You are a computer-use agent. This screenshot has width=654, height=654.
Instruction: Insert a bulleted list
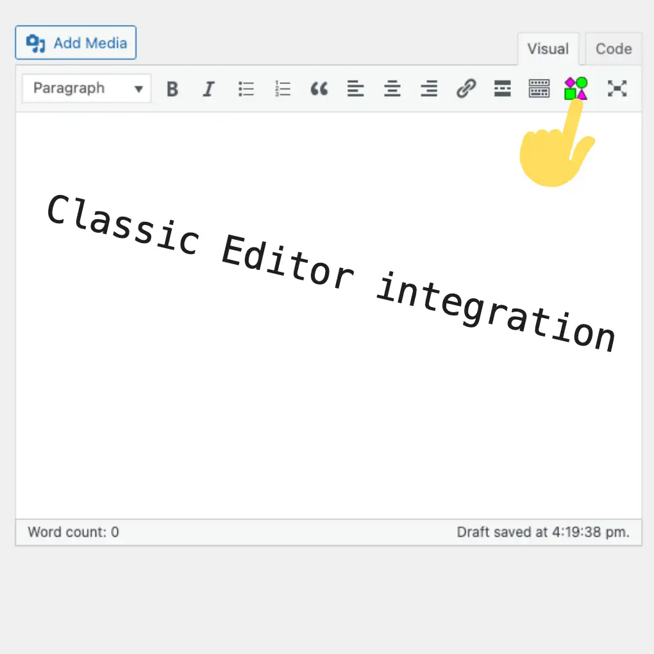click(x=246, y=88)
